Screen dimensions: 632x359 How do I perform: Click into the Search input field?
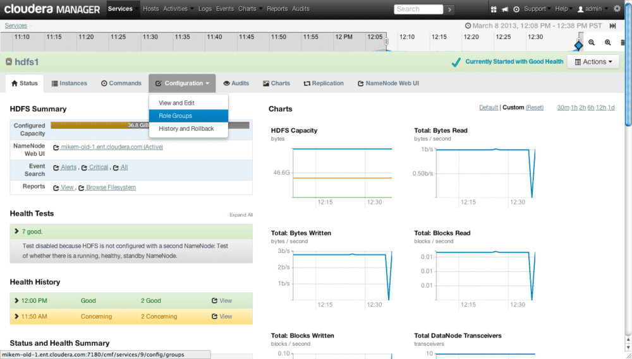[418, 9]
